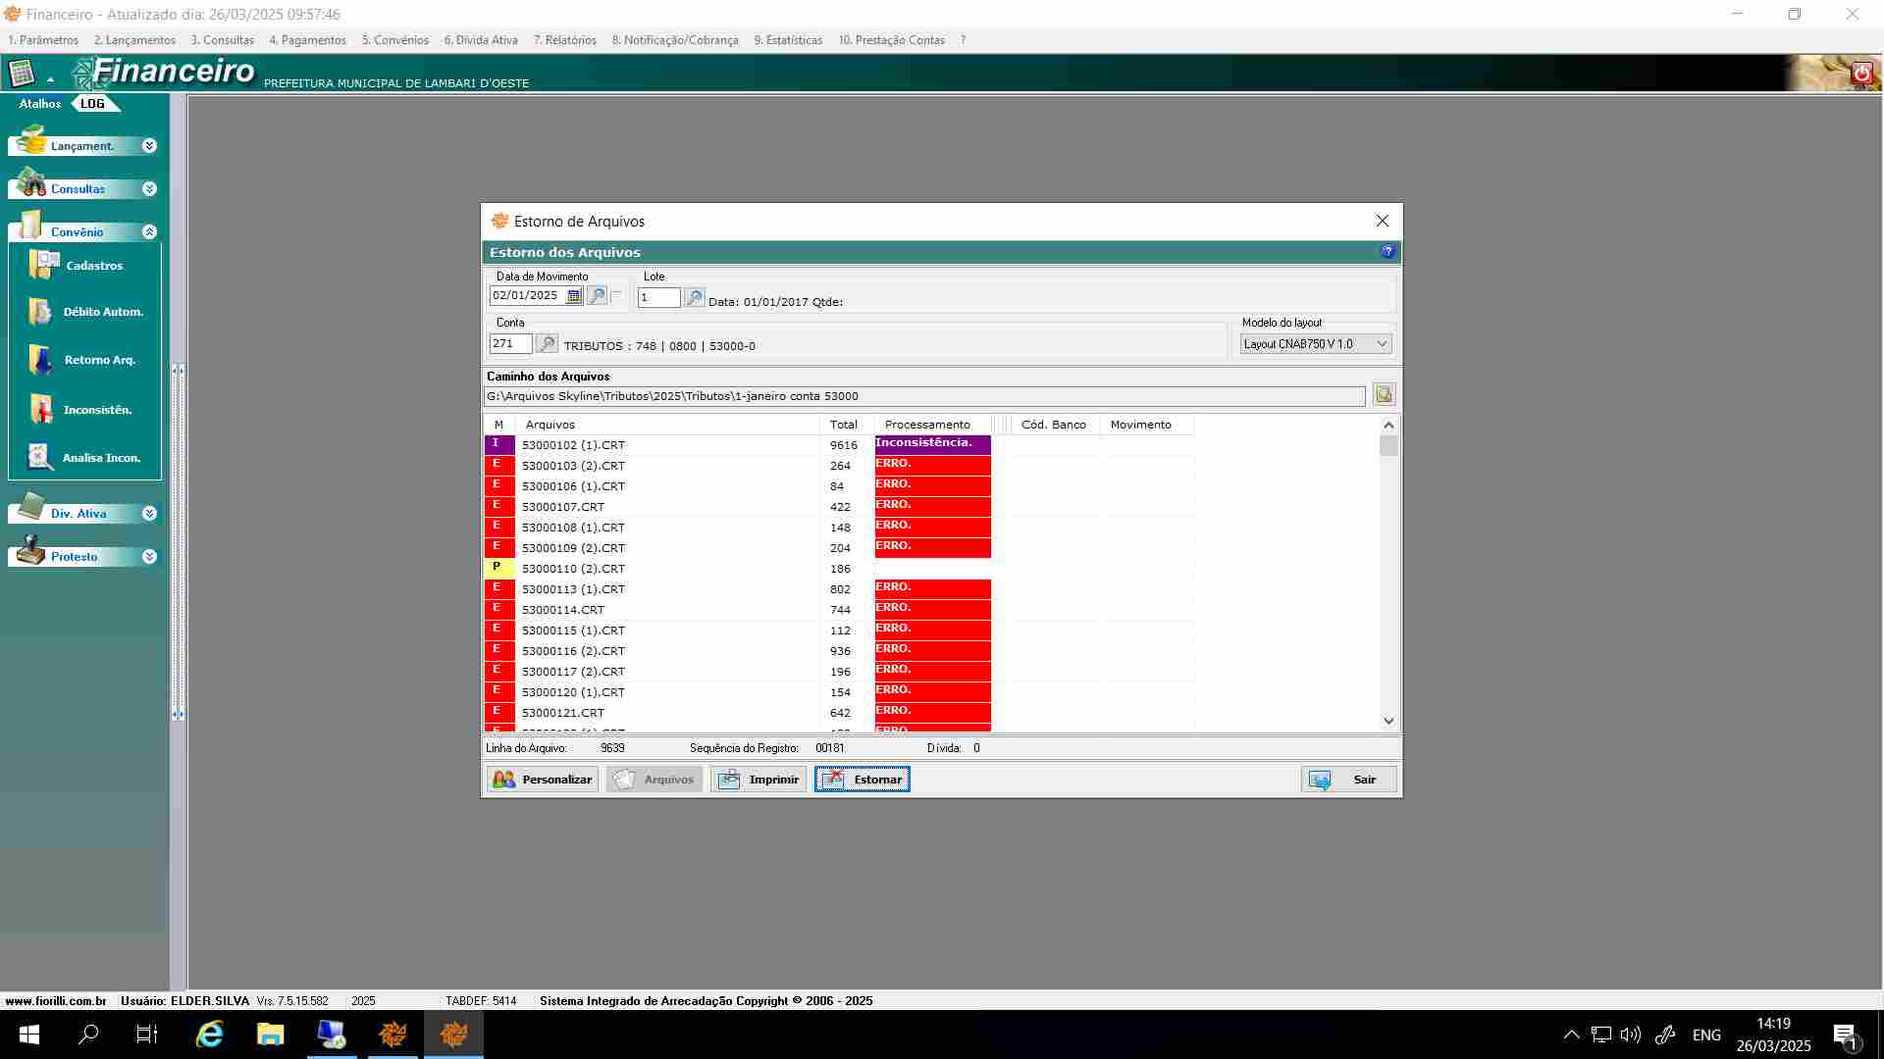Open calendar picker for Data de Movimento
The width and height of the screenshot is (1884, 1059).
click(x=574, y=296)
